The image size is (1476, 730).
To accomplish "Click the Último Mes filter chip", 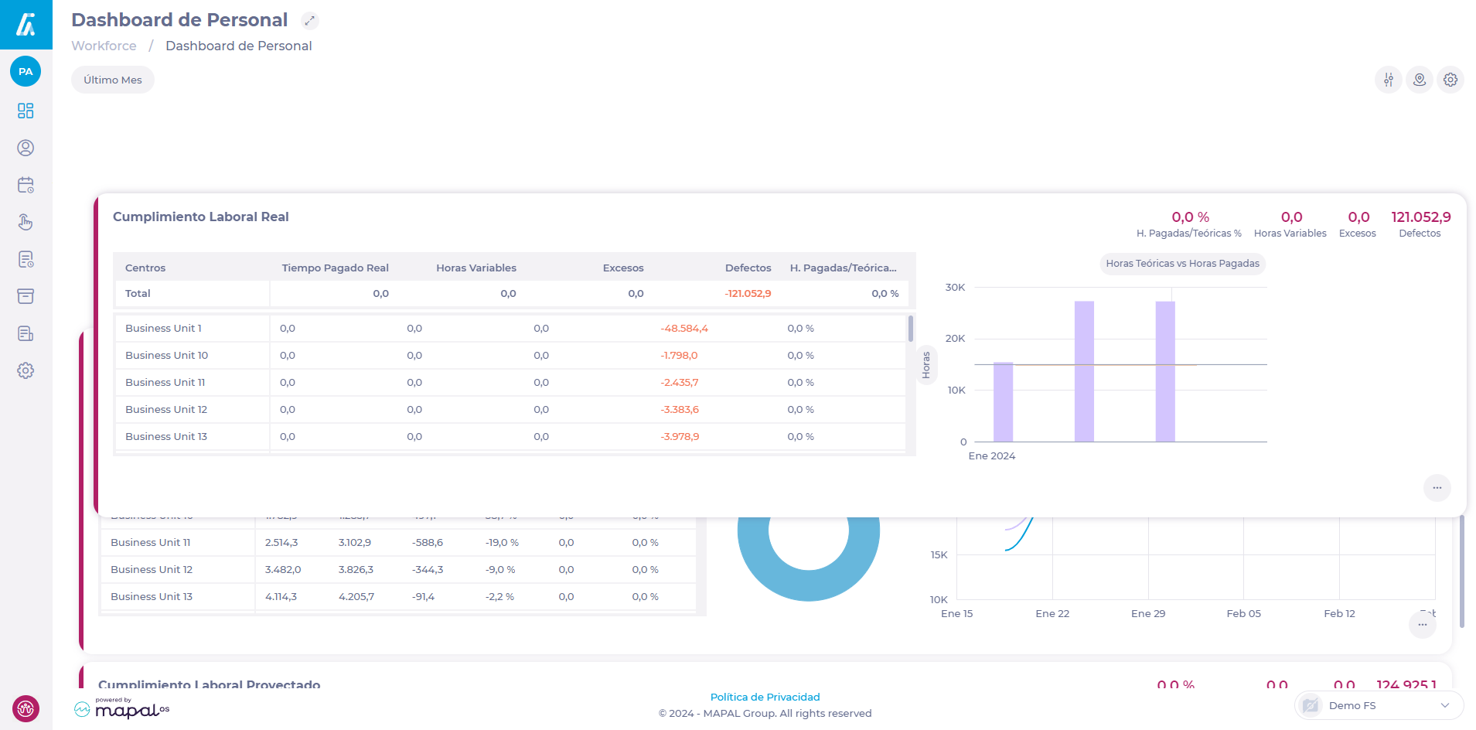I will pyautogui.click(x=113, y=80).
